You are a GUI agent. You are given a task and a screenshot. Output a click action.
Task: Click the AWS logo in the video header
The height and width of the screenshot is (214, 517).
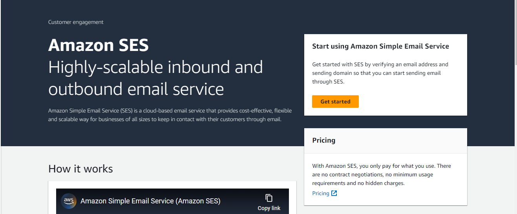pos(69,201)
